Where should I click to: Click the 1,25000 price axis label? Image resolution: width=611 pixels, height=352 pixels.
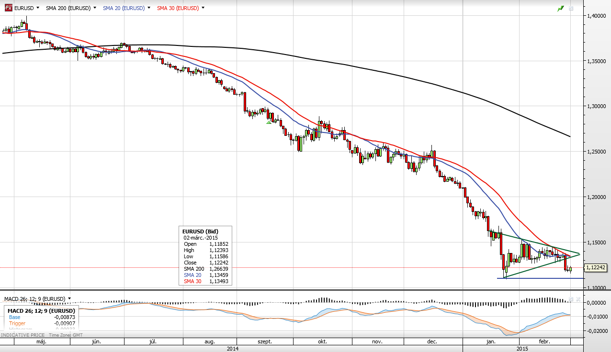click(598, 152)
